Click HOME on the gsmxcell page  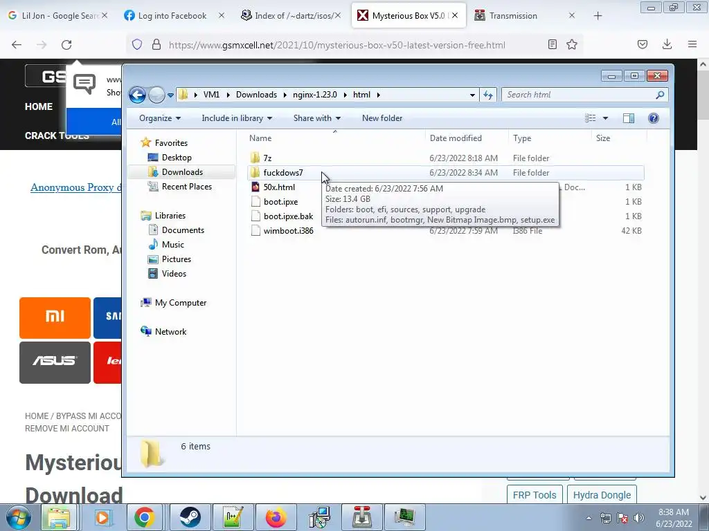pyautogui.click(x=39, y=106)
